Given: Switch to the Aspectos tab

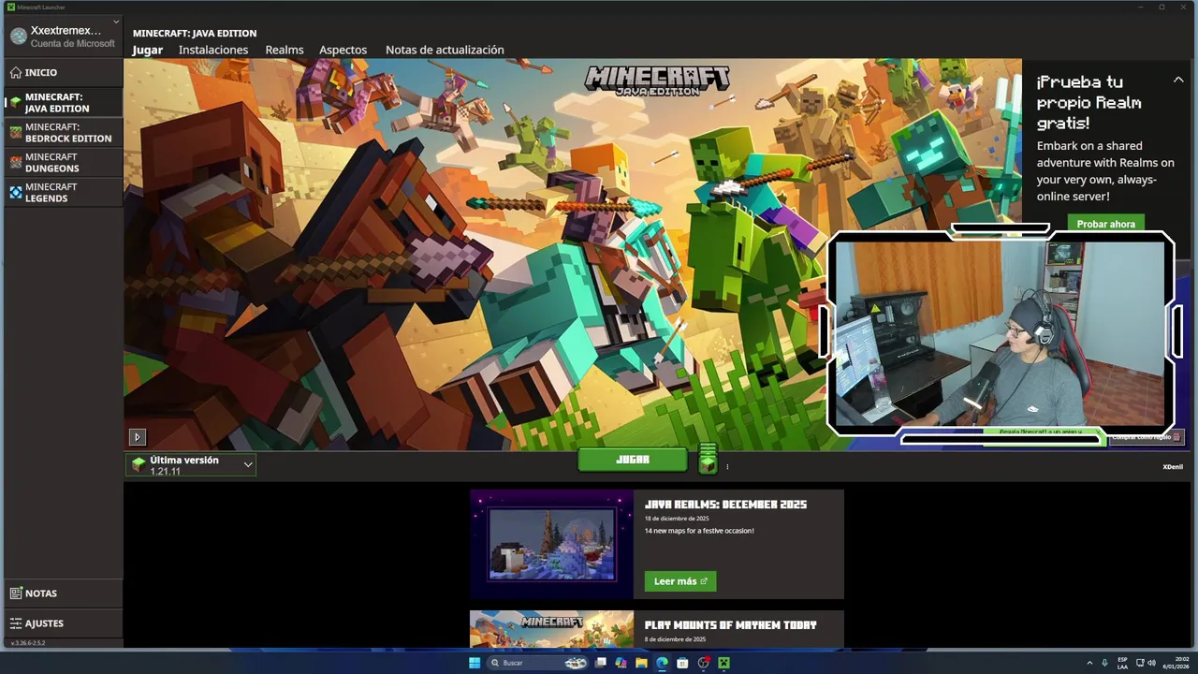Looking at the screenshot, I should (343, 50).
